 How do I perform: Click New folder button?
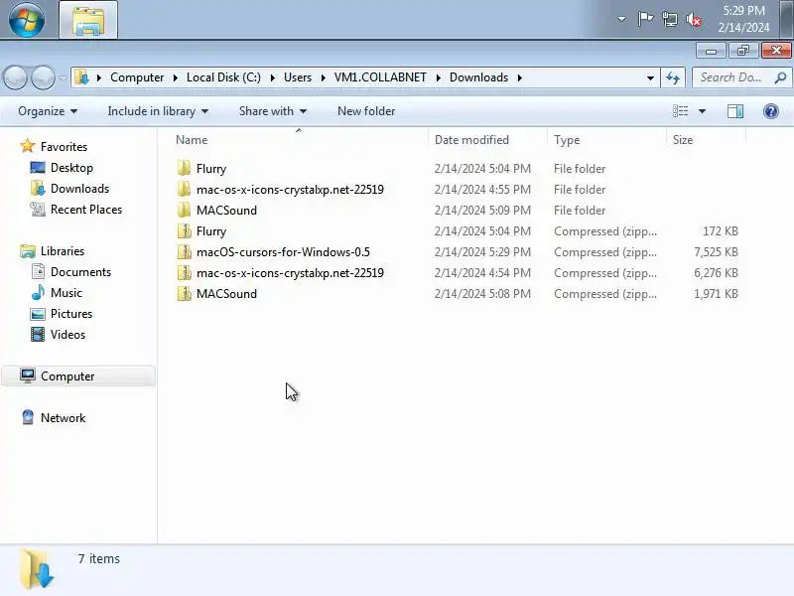coord(366,111)
